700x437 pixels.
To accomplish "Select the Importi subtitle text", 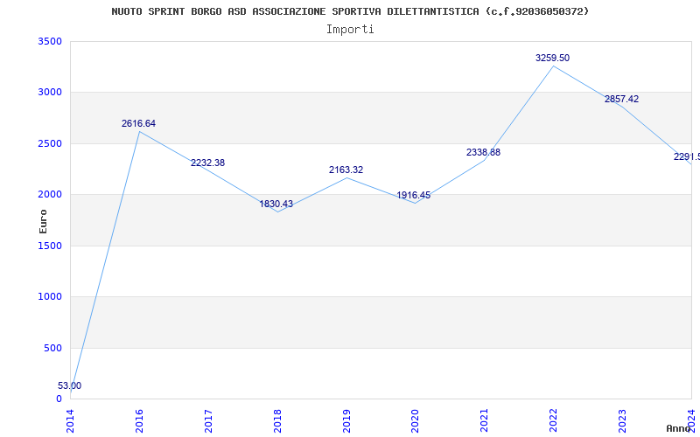I will pos(350,30).
